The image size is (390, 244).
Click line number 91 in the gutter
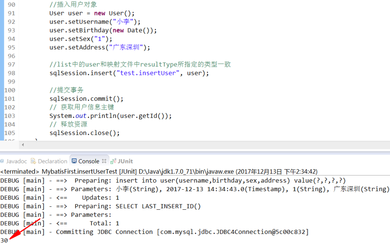(11, 13)
